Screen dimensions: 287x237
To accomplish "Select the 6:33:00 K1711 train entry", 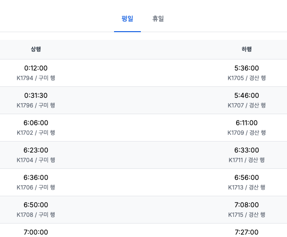I will click(247, 155).
